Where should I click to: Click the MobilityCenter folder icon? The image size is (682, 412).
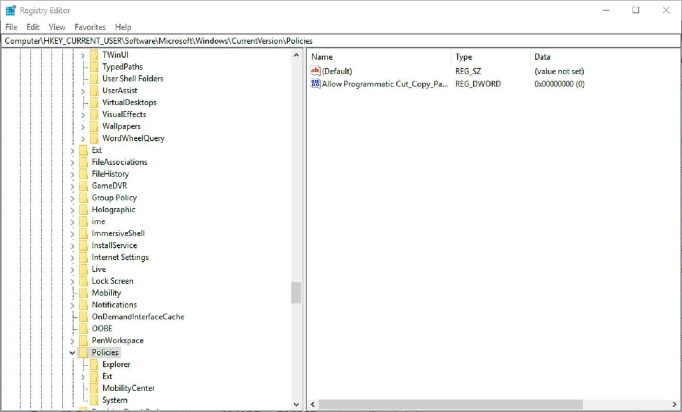pyautogui.click(x=94, y=388)
